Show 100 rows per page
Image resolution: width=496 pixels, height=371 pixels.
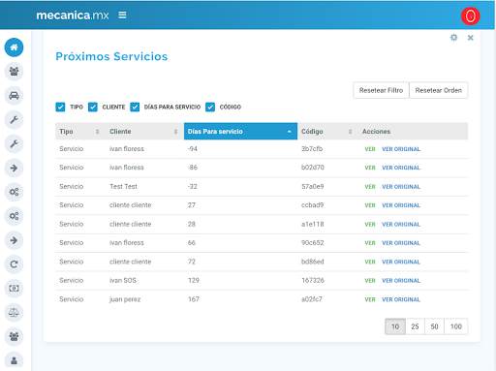[456, 326]
